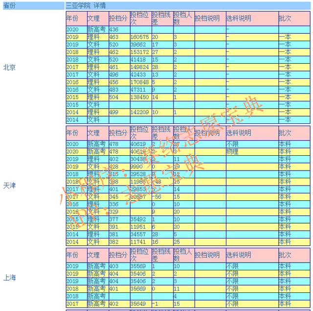
Task: Select Tianjin rank cell 11741
Action: [141, 242]
